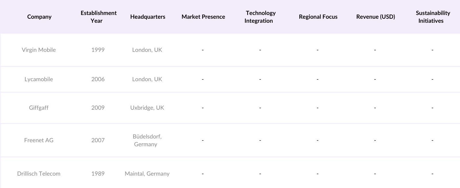Select the Virgin Mobile company cell
This screenshot has height=188, width=460.
(x=39, y=50)
